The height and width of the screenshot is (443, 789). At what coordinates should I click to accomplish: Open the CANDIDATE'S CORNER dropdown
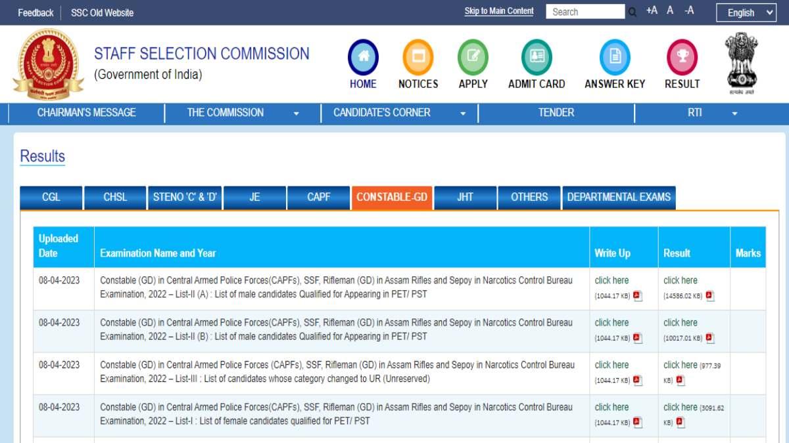click(462, 112)
